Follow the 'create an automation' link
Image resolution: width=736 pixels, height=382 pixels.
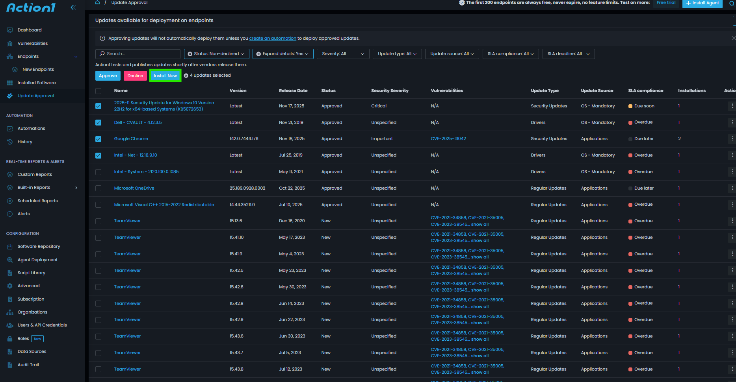(x=273, y=38)
